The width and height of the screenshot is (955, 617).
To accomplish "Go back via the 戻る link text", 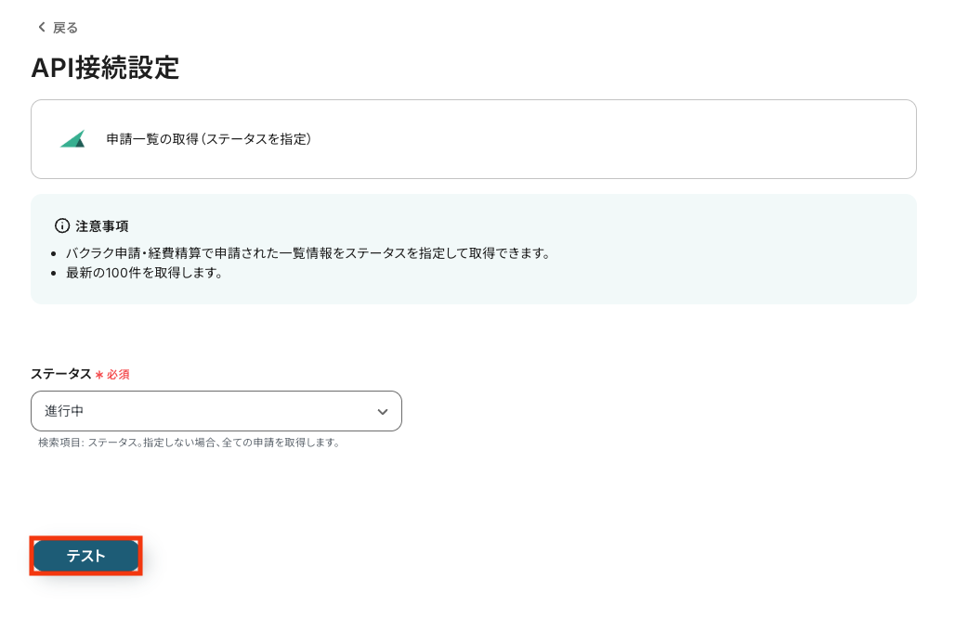I will tap(65, 28).
